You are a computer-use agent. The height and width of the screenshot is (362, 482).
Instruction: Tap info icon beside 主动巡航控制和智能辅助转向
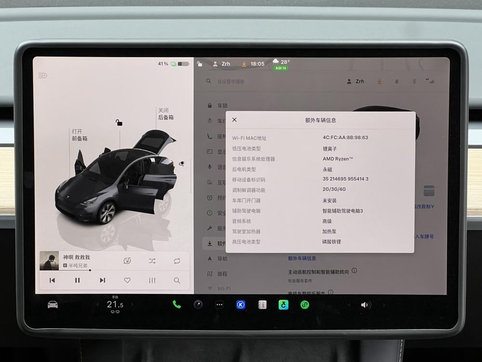354,271
